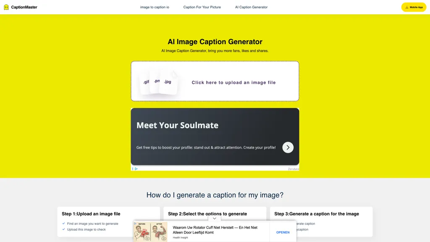The image size is (430, 242).
Task: Open the Zendate advertiser label
Action: pyautogui.click(x=294, y=169)
